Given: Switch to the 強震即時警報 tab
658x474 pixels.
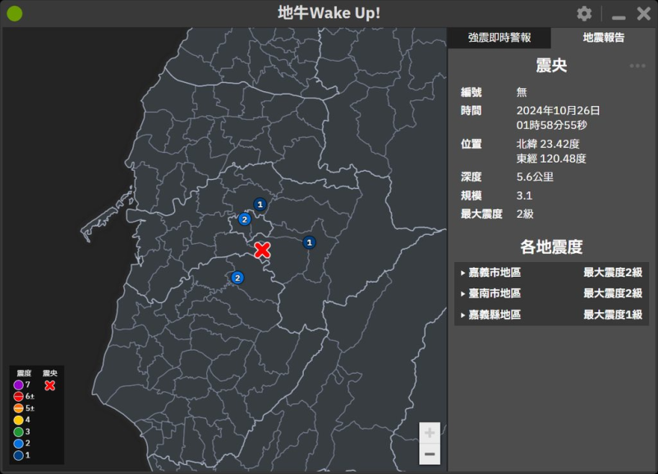Looking at the screenshot, I should click(499, 38).
